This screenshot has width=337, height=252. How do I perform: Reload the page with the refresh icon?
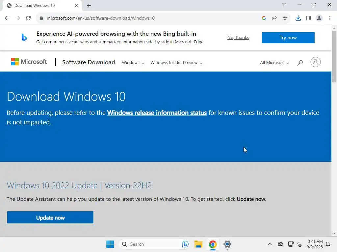[x=28, y=18]
